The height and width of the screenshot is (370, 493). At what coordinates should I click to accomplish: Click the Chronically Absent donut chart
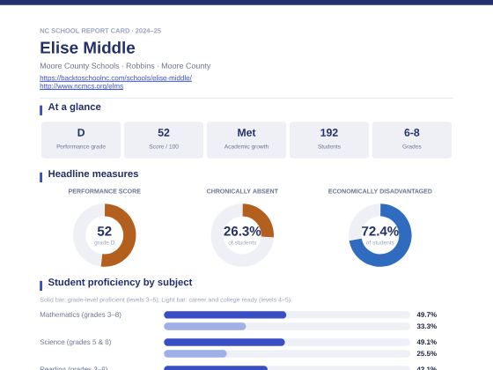(x=242, y=235)
